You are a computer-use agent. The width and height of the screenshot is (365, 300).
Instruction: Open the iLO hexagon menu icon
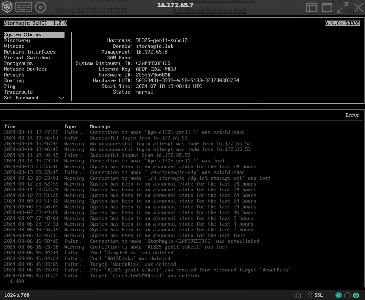tap(7, 7)
